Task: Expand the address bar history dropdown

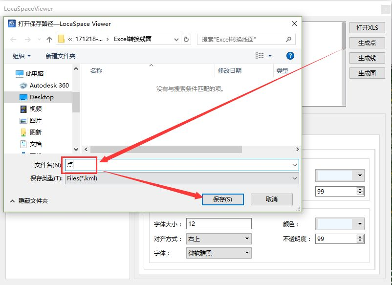Action: click(176, 40)
